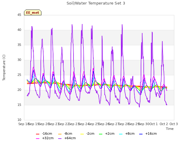Toggle the +8cm legend entry

pos(127,133)
